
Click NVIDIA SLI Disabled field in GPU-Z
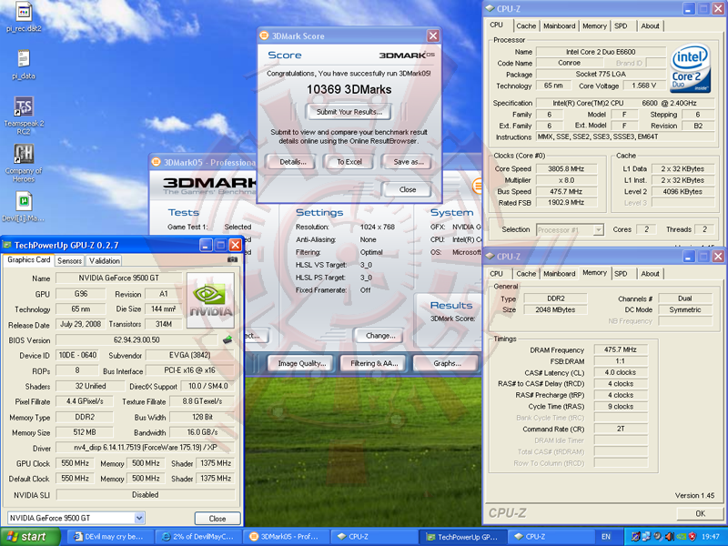[145, 495]
